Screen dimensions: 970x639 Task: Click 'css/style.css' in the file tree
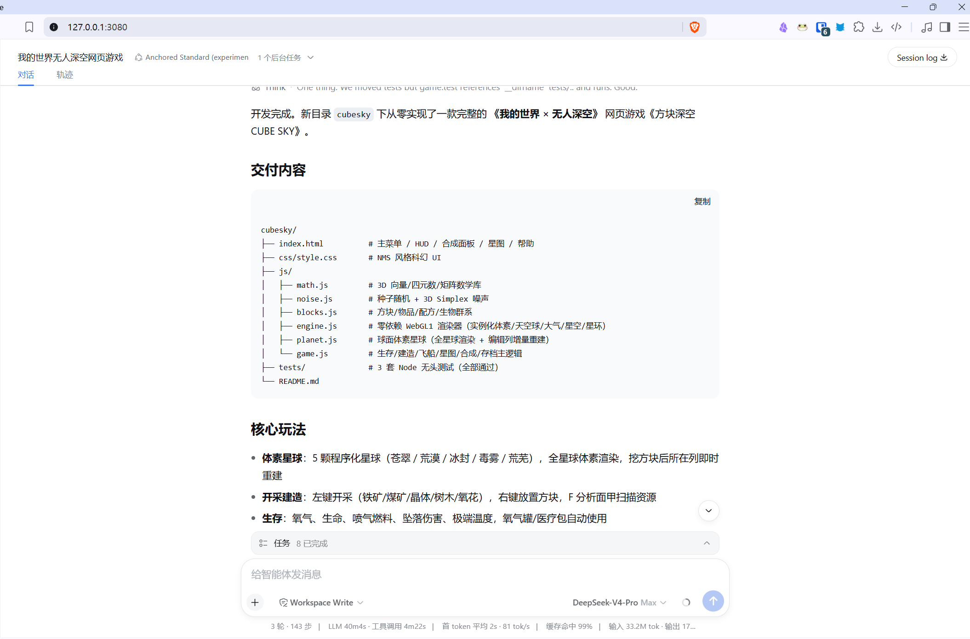(x=308, y=257)
